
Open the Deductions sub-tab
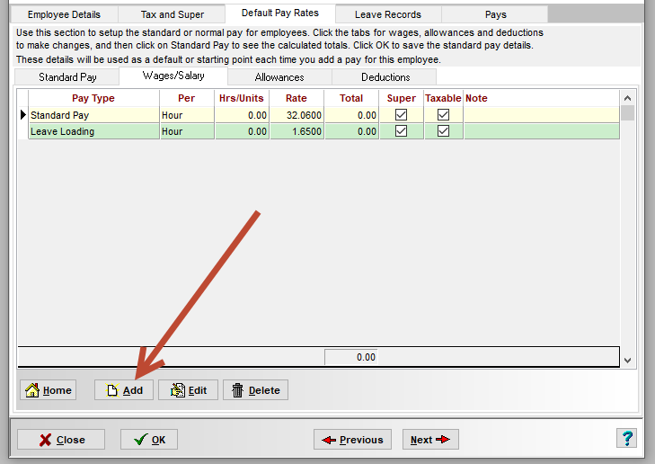tap(385, 77)
